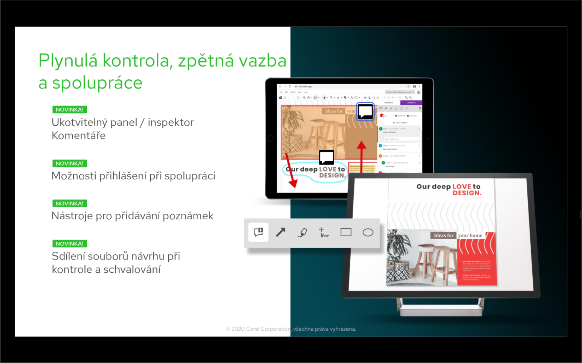
Task: Select the highlighter in the Comments panel
Action: click(x=391, y=108)
